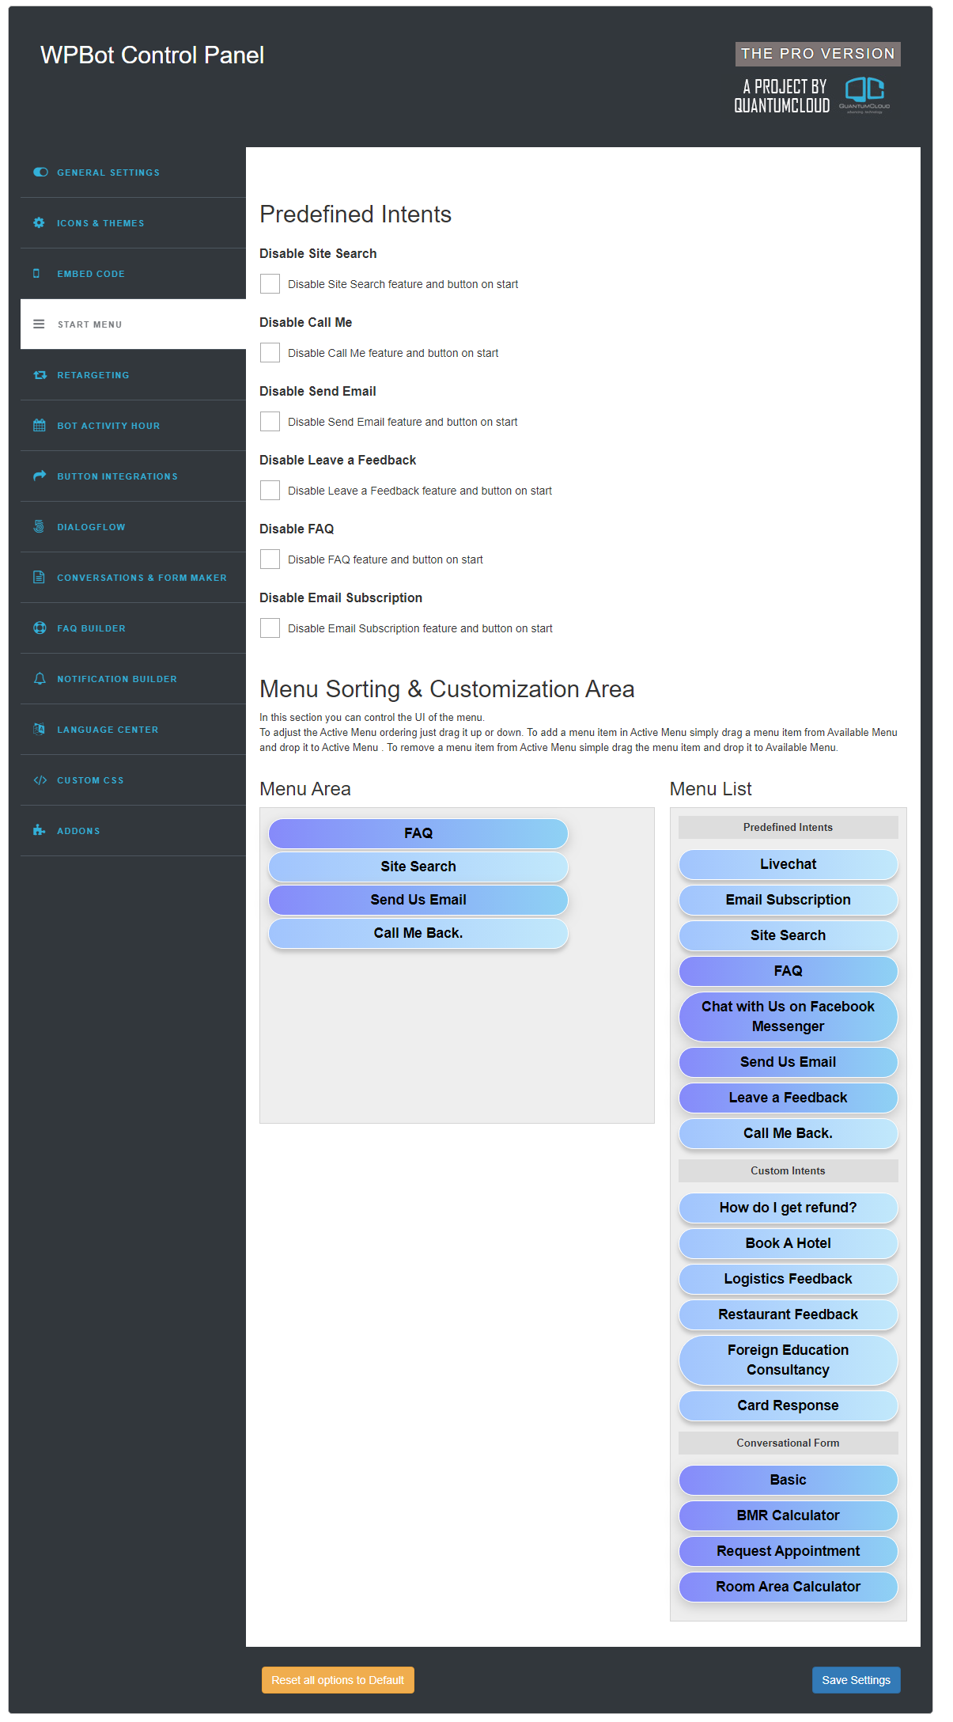Select FAQ item in Menu Area
Image resolution: width=953 pixels, height=1722 pixels.
tap(418, 833)
